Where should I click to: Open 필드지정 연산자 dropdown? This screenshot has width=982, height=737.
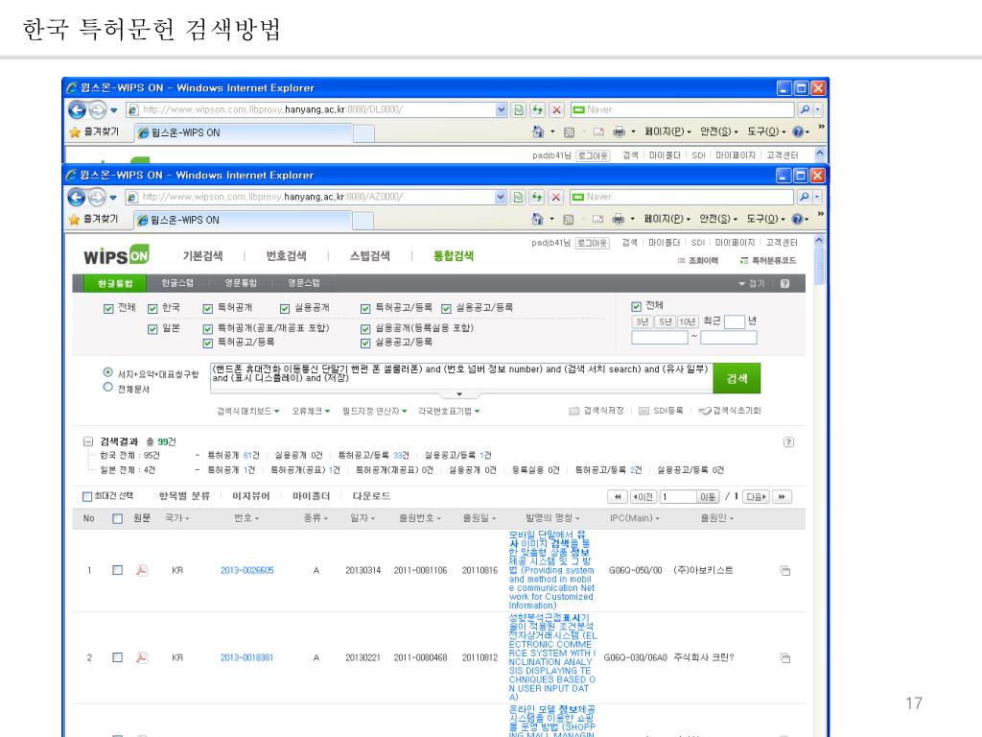375,411
